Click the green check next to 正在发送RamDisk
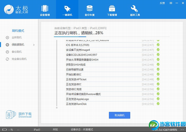Screen dimensions: 186x132 click(x=158, y=104)
